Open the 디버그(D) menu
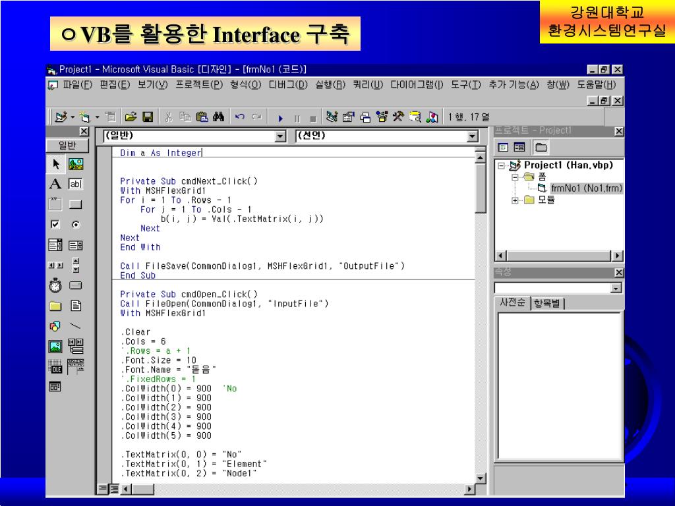Screen dimensions: 675x506 coord(288,85)
